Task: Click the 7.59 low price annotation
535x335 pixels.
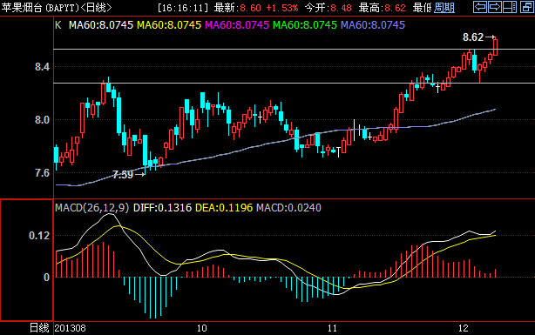Action: (123, 175)
